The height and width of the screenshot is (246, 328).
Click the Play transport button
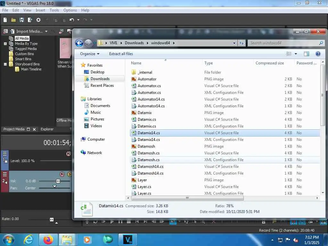pyautogui.click(x=112, y=222)
